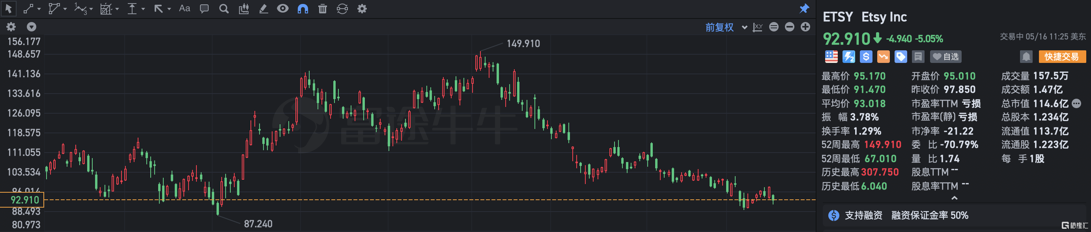Screen dimensions: 1091x232
Task: Click the sync drawings icon
Action: pyautogui.click(x=342, y=8)
